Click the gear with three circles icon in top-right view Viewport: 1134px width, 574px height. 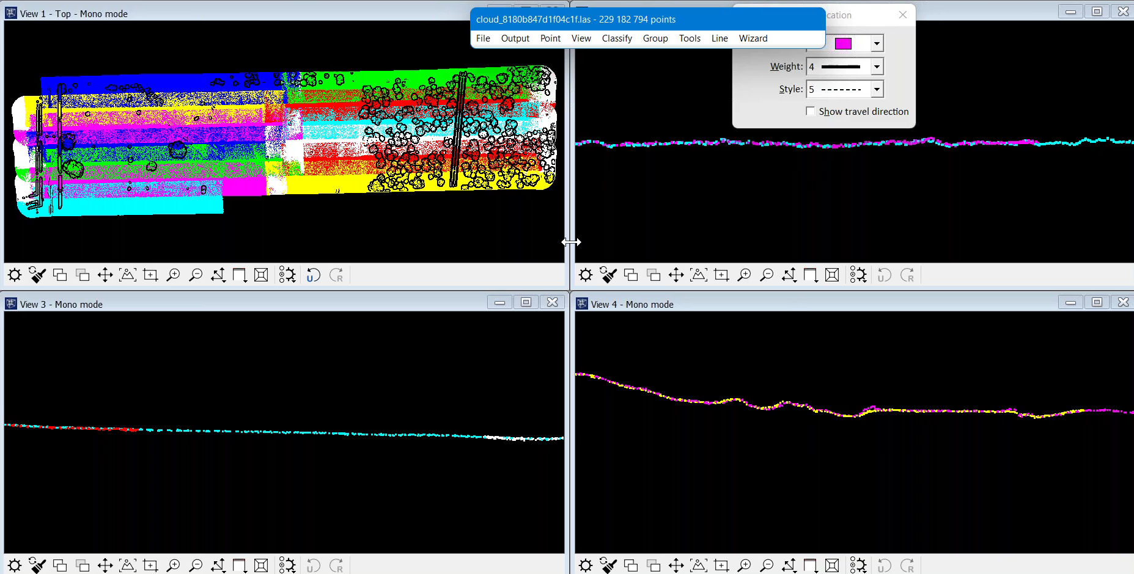coord(858,275)
